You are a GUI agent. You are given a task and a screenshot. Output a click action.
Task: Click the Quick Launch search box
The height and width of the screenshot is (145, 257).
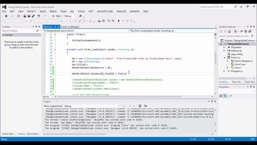point(216,7)
